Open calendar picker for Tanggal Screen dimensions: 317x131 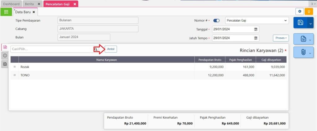[256, 29]
